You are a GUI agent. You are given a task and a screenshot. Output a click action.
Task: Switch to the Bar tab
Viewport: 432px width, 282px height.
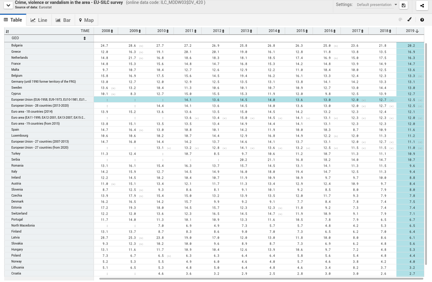click(63, 20)
